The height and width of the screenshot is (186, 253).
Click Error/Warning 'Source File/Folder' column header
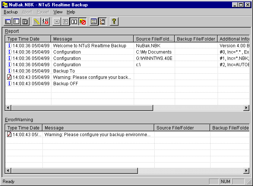182,128
